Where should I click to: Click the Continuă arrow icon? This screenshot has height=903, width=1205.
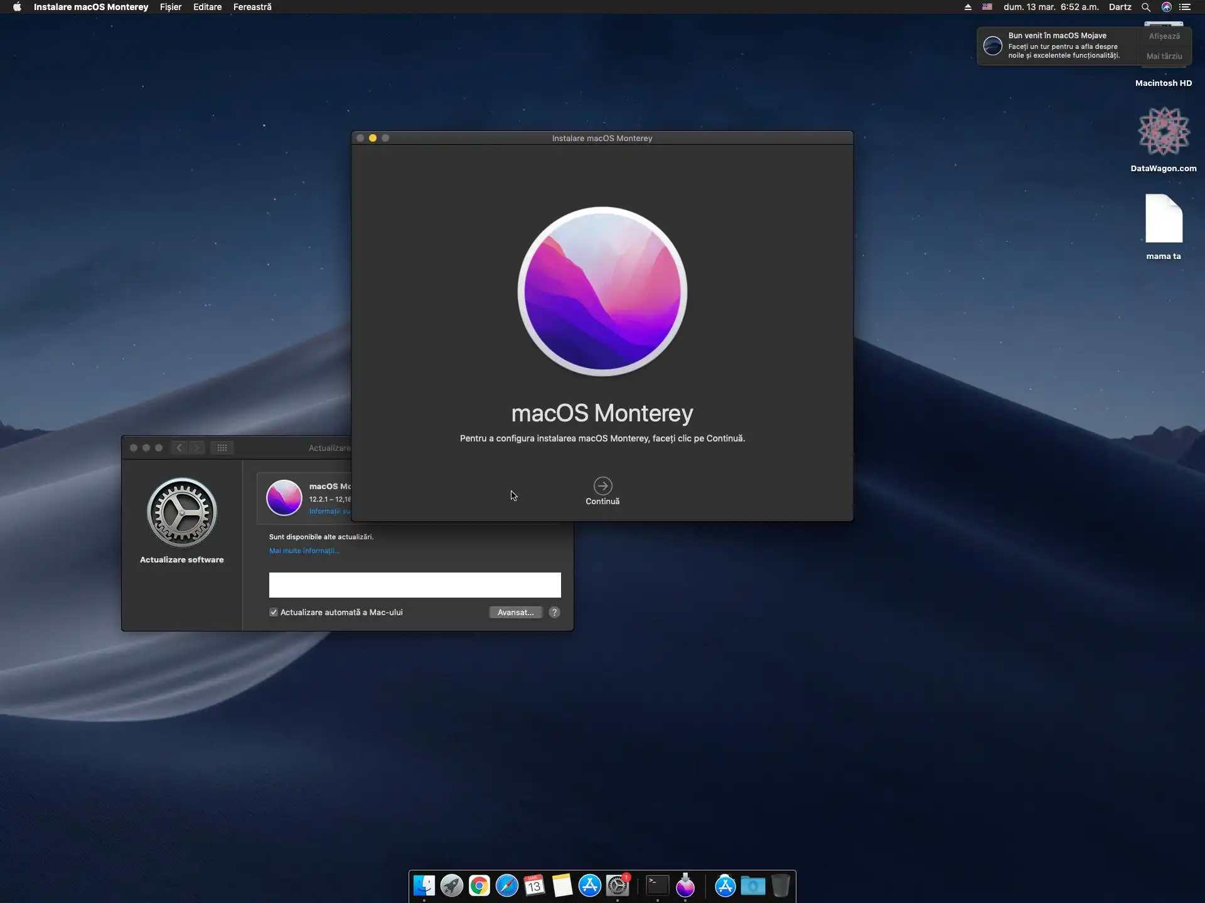point(602,485)
